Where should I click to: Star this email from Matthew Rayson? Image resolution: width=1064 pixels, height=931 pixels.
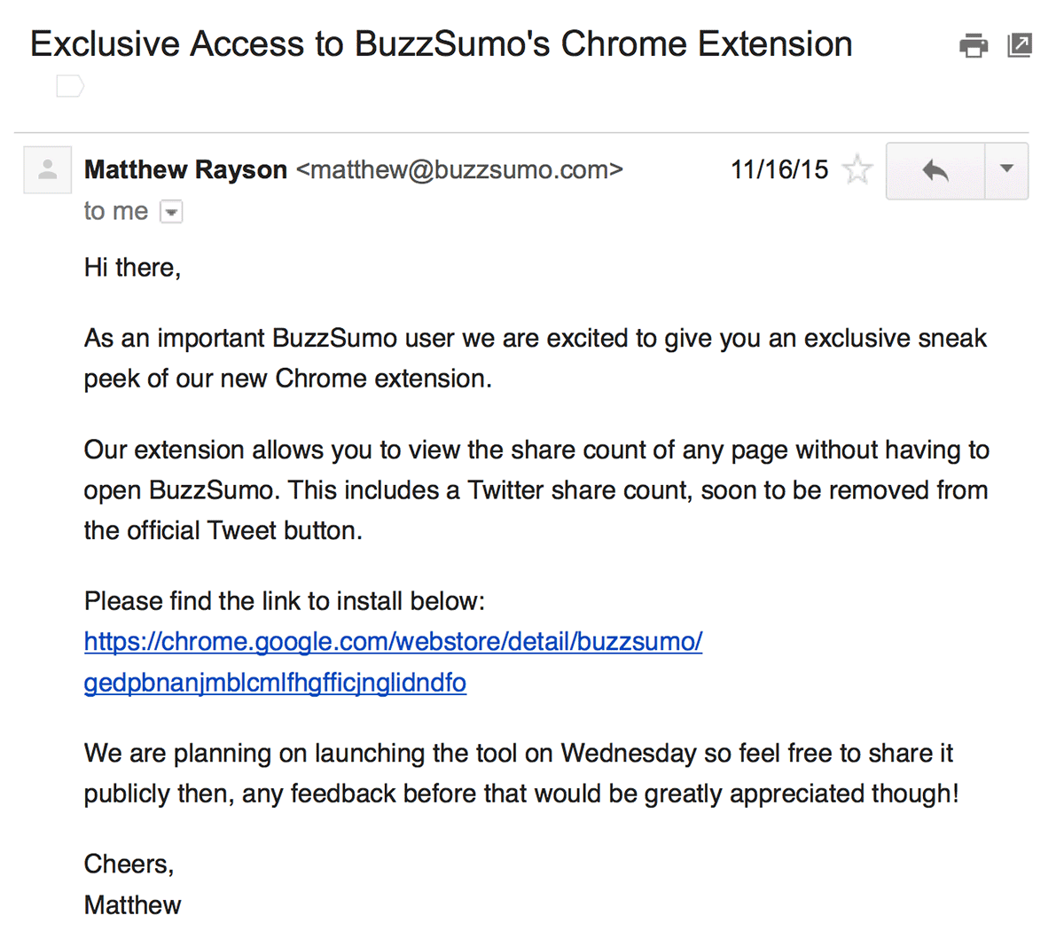(857, 169)
